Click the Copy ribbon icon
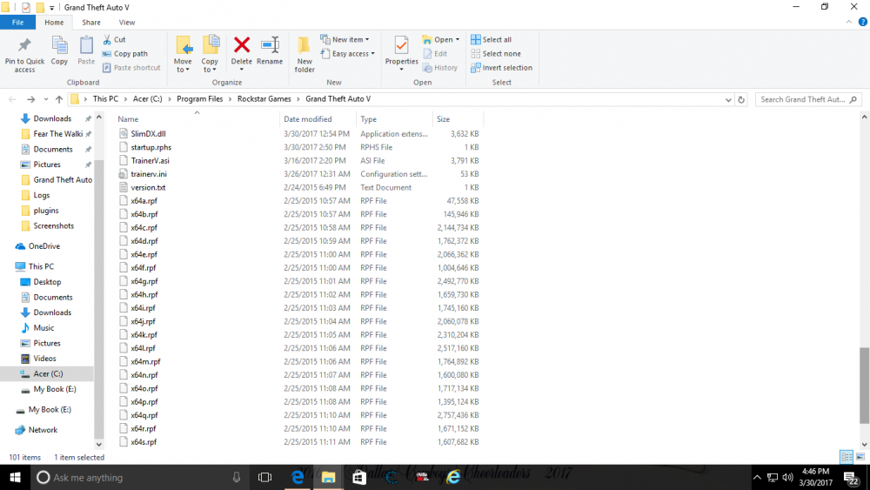This screenshot has height=490, width=870. [59, 45]
